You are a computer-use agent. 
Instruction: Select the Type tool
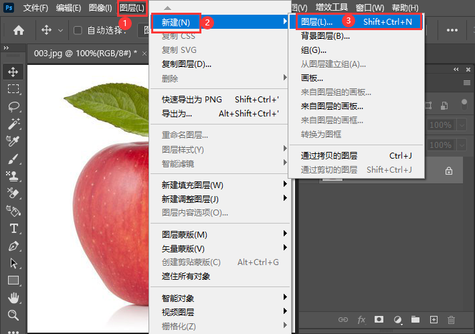click(x=13, y=228)
